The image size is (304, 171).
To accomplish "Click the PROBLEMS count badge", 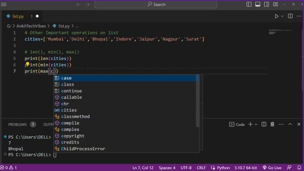I will pyautogui.click(x=33, y=124).
